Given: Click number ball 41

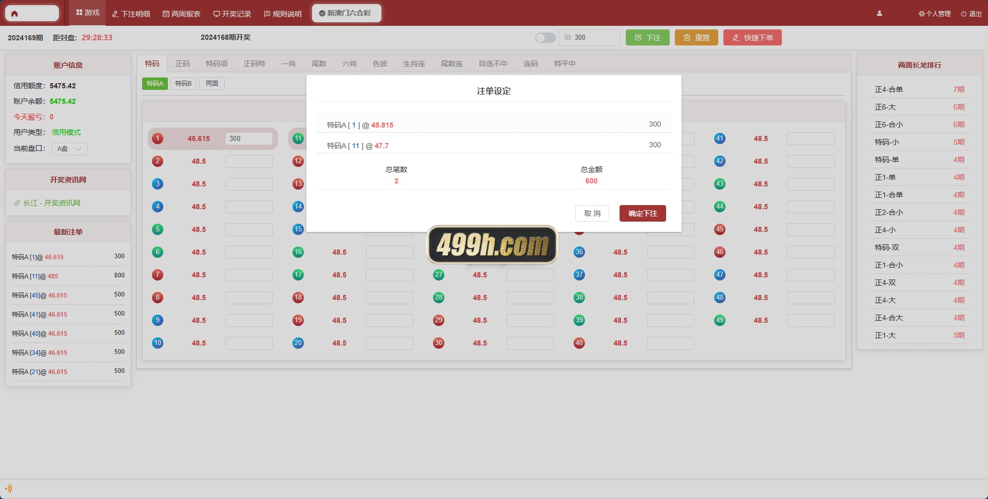Looking at the screenshot, I should coord(720,138).
